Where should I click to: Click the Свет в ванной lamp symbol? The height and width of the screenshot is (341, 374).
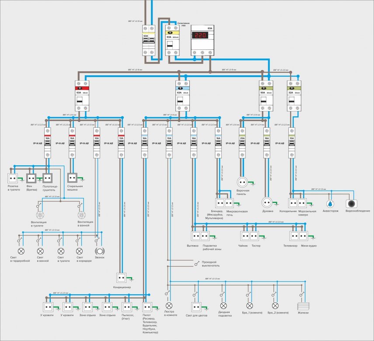tap(40, 251)
